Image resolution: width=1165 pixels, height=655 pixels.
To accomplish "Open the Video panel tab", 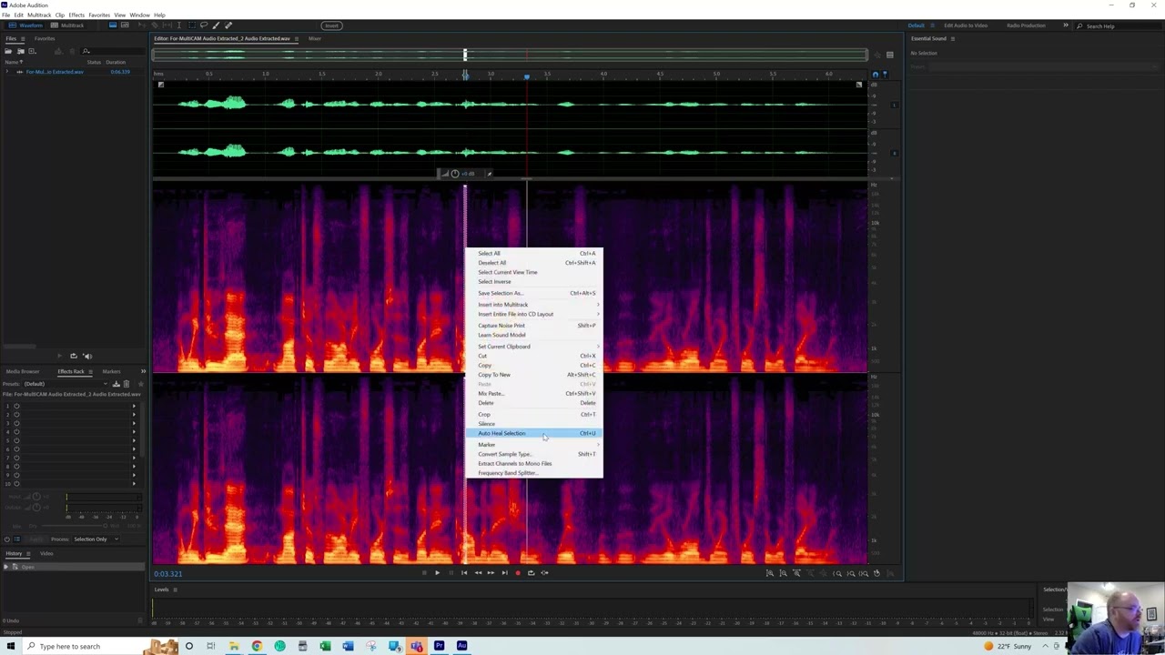I will (46, 553).
